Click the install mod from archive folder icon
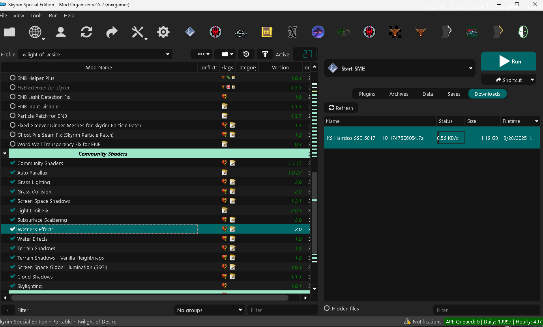 click(9, 32)
